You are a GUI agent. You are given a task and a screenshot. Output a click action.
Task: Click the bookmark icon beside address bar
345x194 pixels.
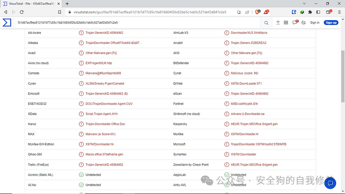coord(60,12)
